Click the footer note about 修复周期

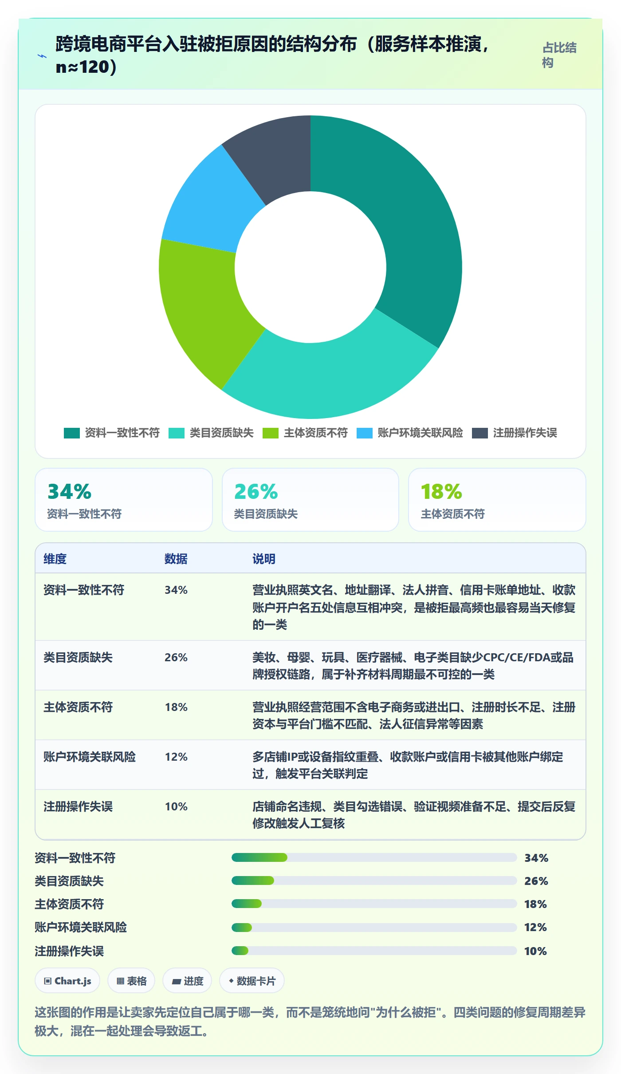[x=310, y=1021]
